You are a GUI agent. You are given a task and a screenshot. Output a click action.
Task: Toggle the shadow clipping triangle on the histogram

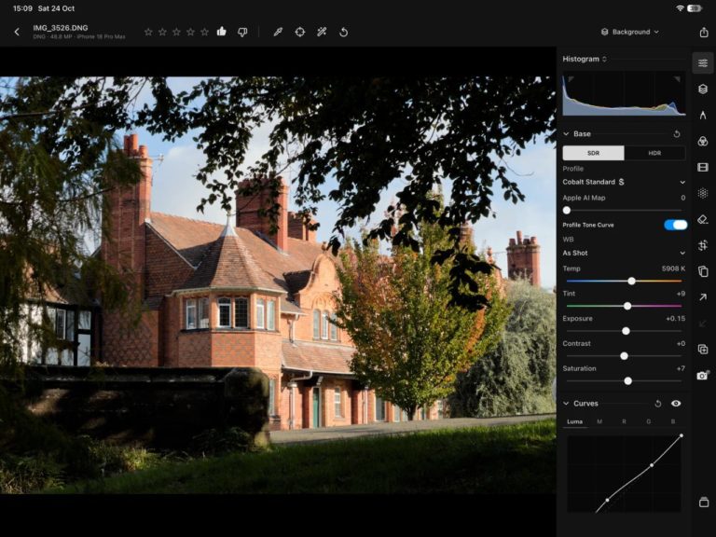click(x=571, y=79)
